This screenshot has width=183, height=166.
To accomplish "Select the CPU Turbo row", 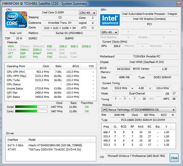I will point(51,80).
